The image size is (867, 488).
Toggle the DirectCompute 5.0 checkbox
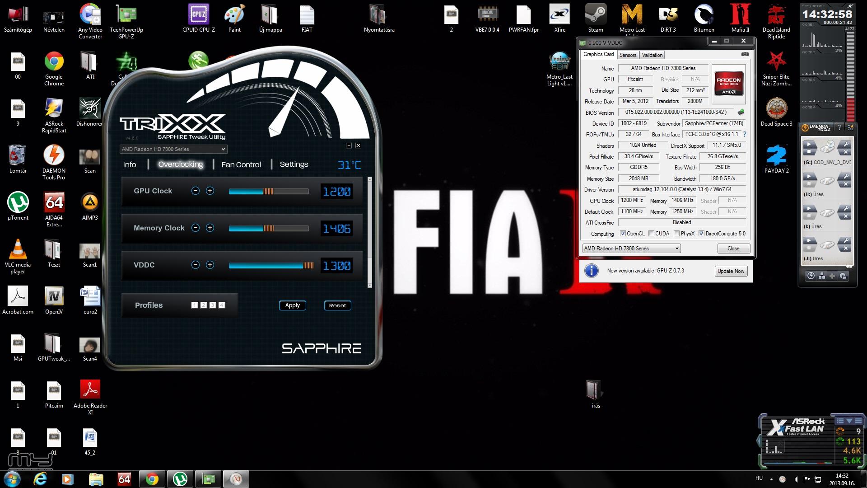[702, 234]
